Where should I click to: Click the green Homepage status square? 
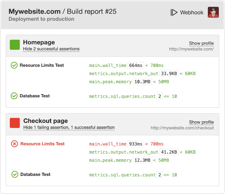coord(15,45)
